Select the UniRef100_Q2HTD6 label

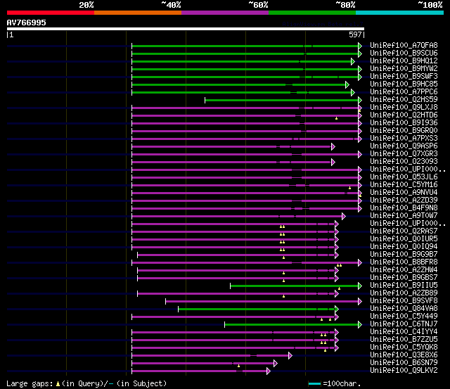[x=404, y=115]
